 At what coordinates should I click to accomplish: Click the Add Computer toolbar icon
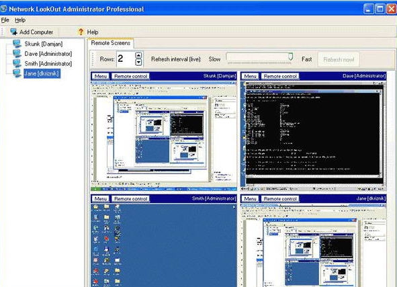point(13,32)
